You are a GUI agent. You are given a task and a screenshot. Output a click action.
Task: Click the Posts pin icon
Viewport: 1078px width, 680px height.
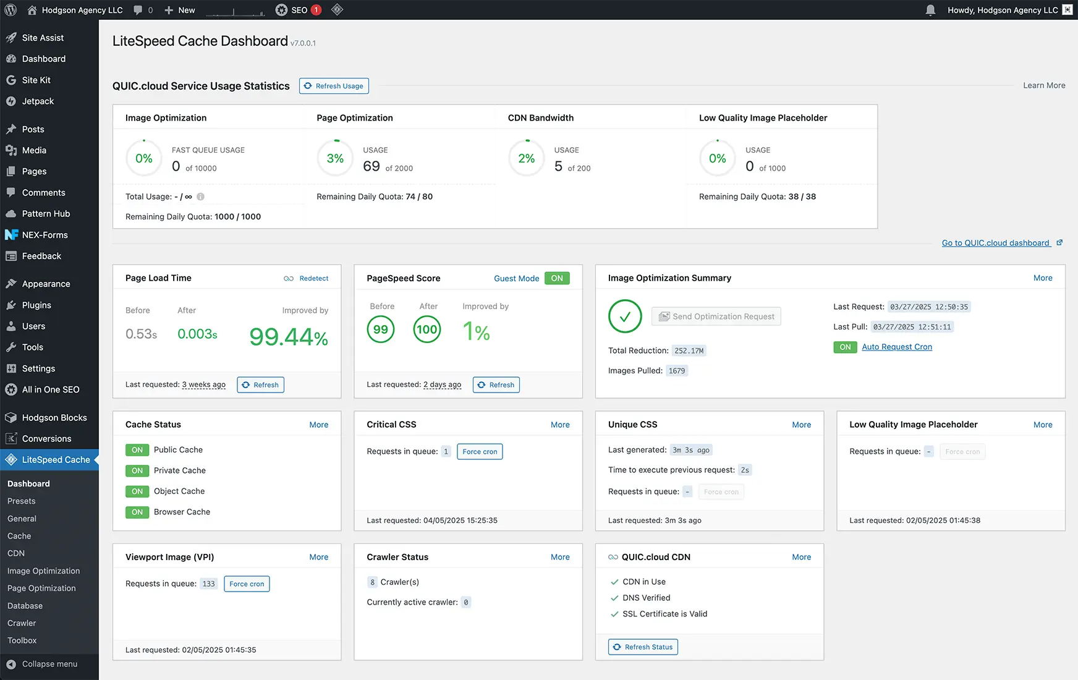11,129
